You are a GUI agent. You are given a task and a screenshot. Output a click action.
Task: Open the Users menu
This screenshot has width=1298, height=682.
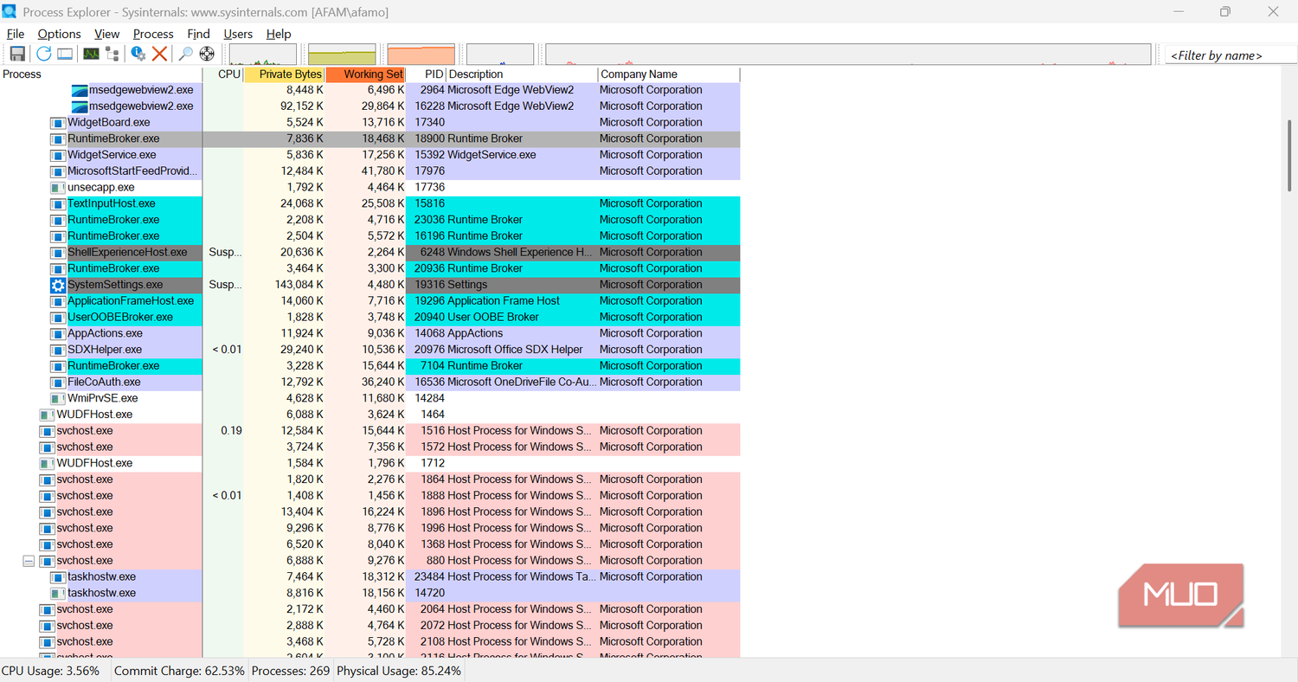click(x=238, y=34)
